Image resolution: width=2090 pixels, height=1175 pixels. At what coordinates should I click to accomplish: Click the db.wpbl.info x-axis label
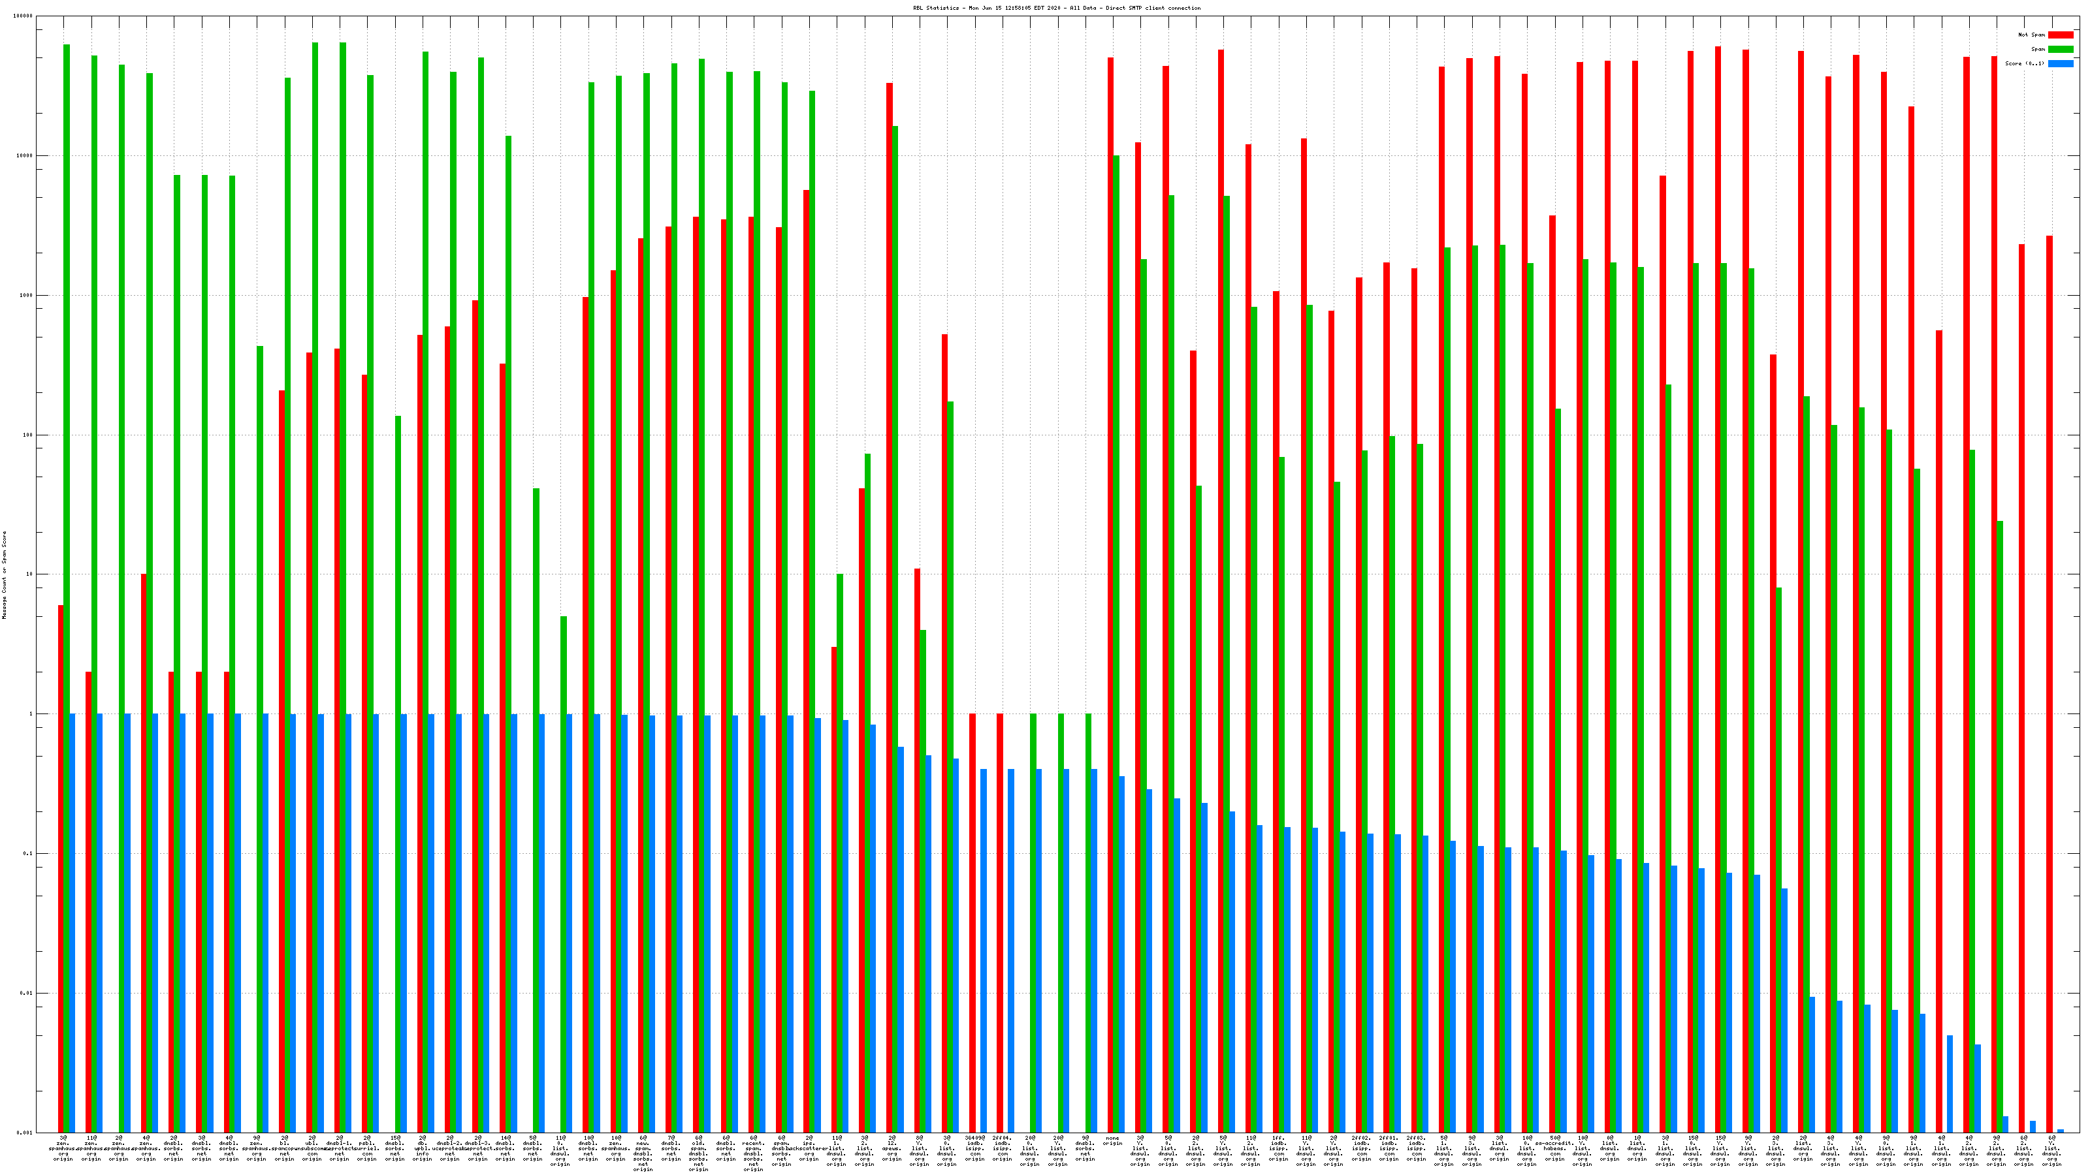[423, 1148]
